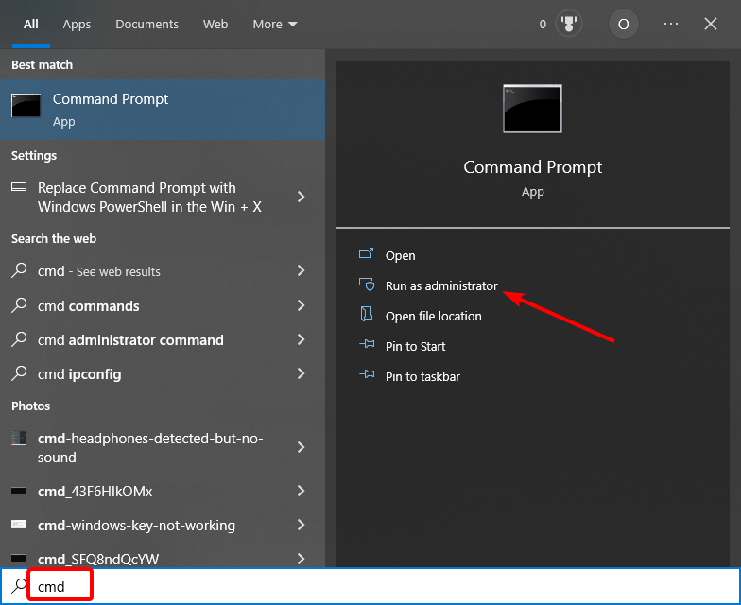741x605 pixels.
Task: Click the Pin to Start icon
Action: click(x=367, y=346)
